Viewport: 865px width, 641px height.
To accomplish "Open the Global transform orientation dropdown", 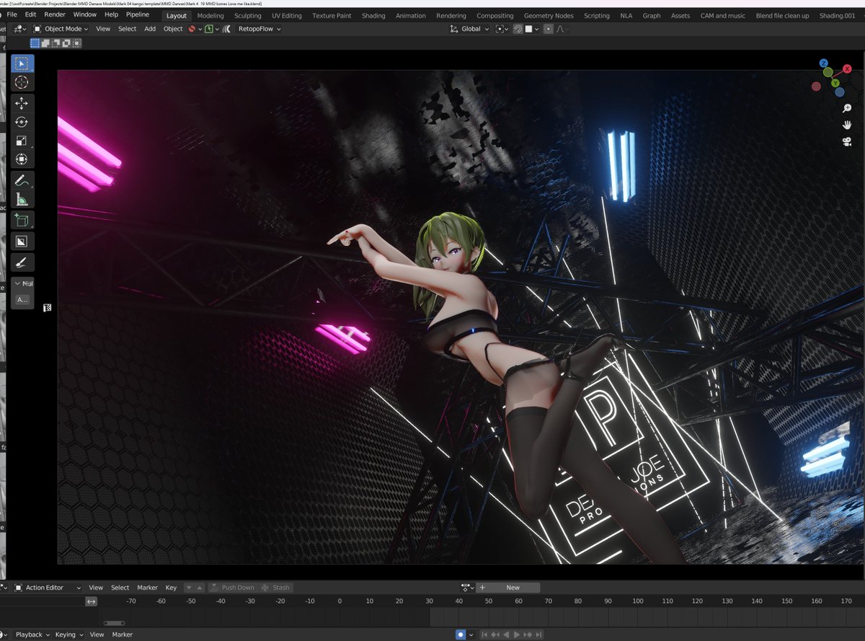I will [x=469, y=29].
